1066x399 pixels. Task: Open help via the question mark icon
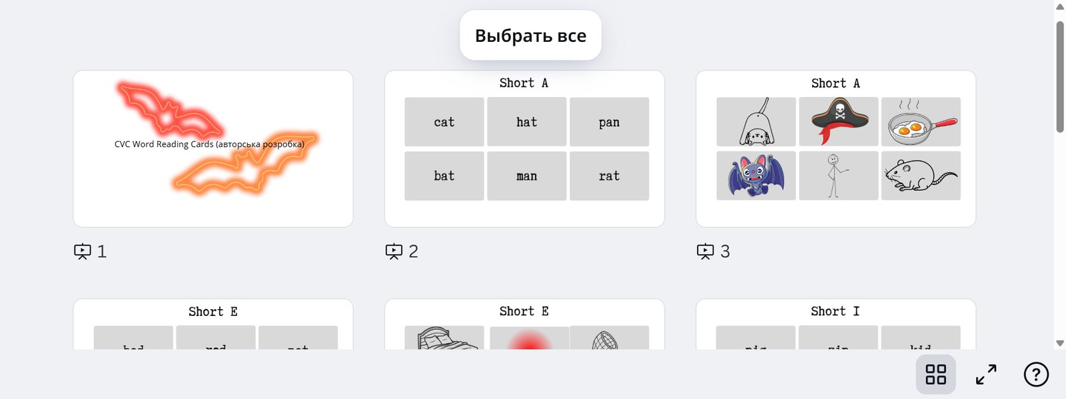point(1036,374)
